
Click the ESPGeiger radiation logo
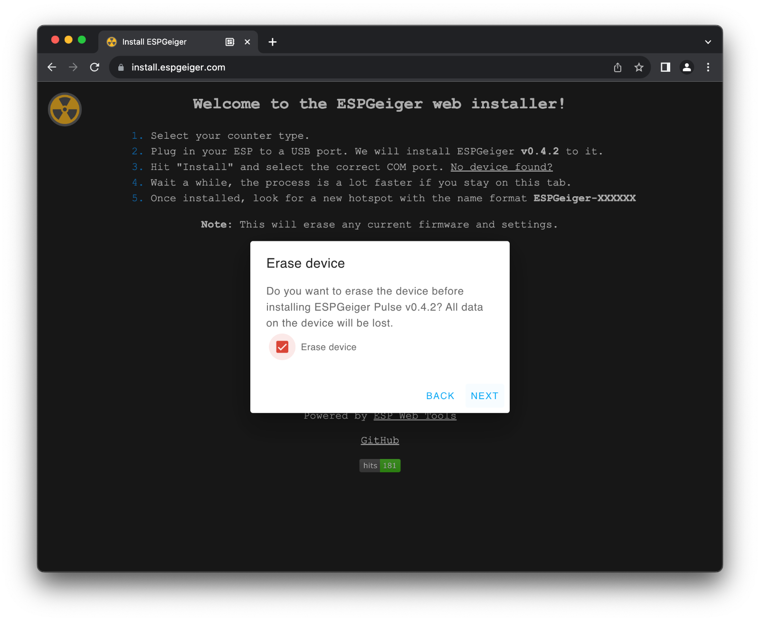coord(65,109)
